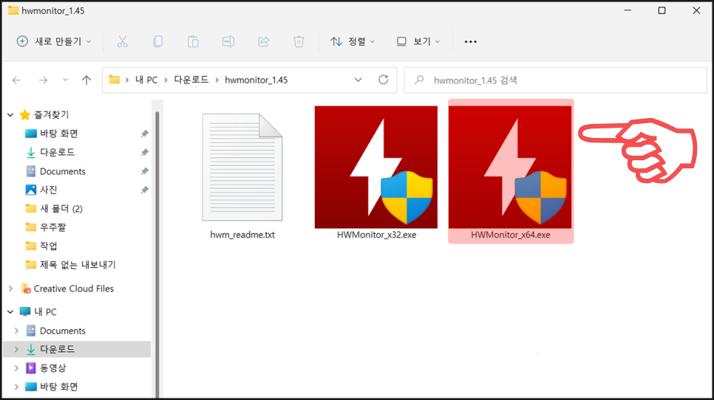Click the navigation pane scrollbar
The width and height of the screenshot is (714, 400).
point(157,255)
